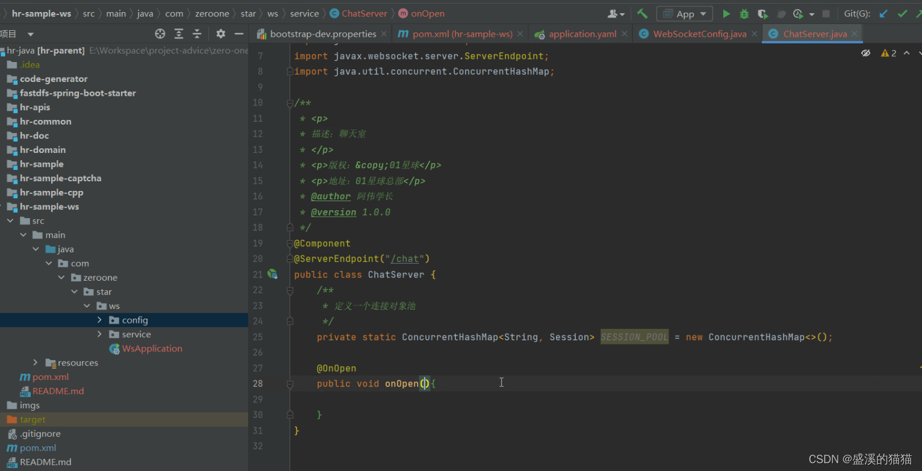Viewport: 922px width, 471px height.
Task: Collapse the src folder
Action: coord(10,220)
